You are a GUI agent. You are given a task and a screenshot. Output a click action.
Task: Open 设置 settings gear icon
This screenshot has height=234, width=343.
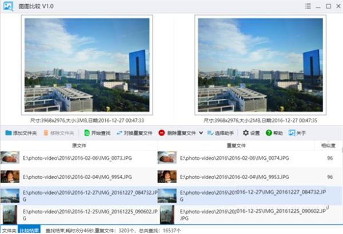[246, 132]
